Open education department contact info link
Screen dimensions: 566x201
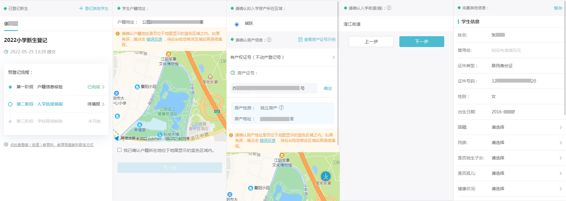pos(52,145)
